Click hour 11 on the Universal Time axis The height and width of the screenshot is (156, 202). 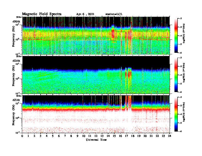pos(90,136)
